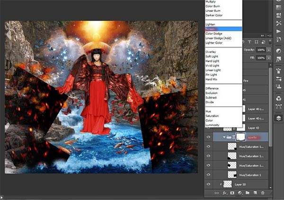284x200 pixels.
Task: Choose Overlay from the blend mode list
Action: [211, 52]
